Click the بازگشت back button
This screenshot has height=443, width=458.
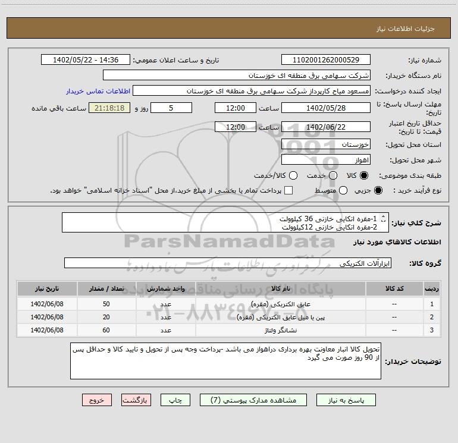[136, 400]
